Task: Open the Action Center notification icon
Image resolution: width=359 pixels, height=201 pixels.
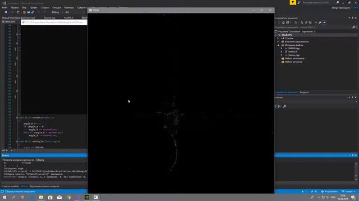Action: pyautogui.click(x=353, y=197)
